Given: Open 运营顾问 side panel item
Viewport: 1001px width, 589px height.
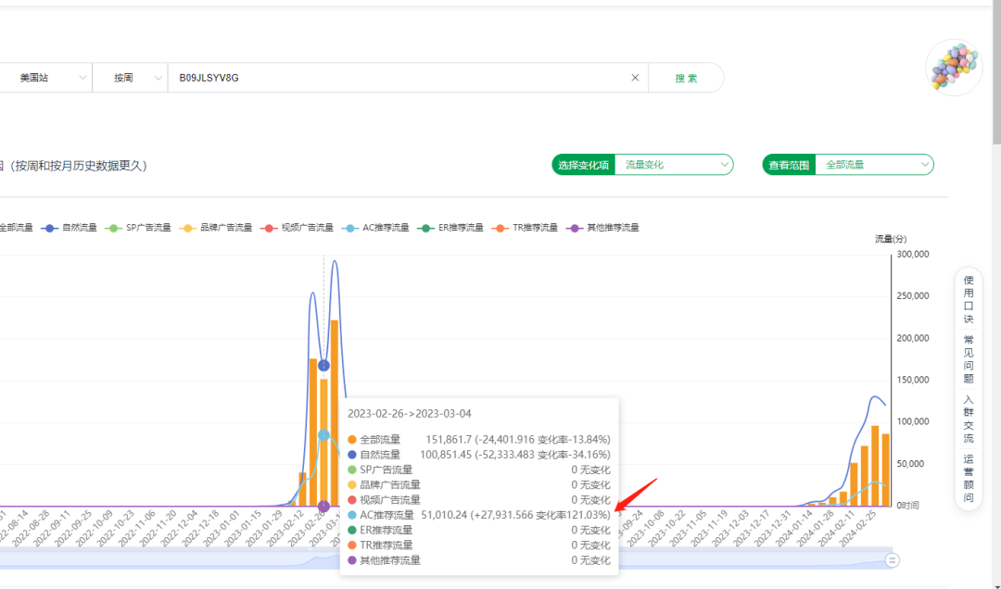Looking at the screenshot, I should 969,478.
